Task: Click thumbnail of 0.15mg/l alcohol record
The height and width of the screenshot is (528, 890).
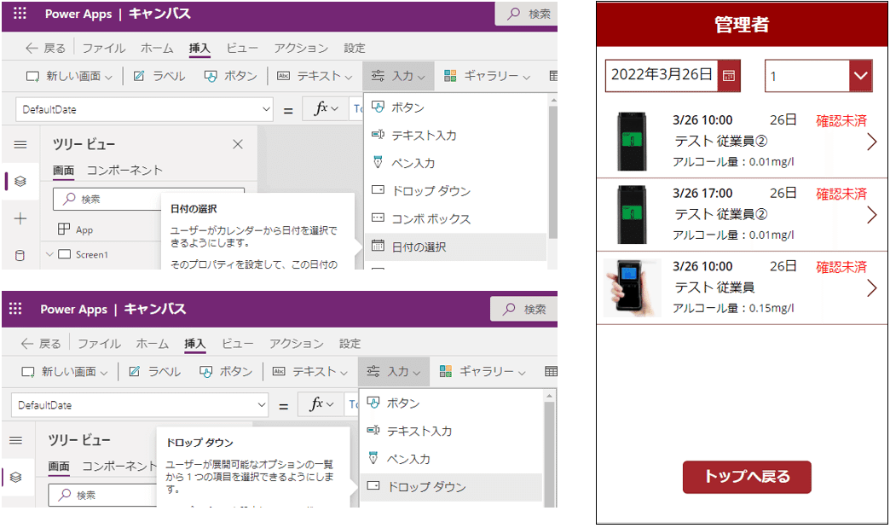Action: coord(632,287)
